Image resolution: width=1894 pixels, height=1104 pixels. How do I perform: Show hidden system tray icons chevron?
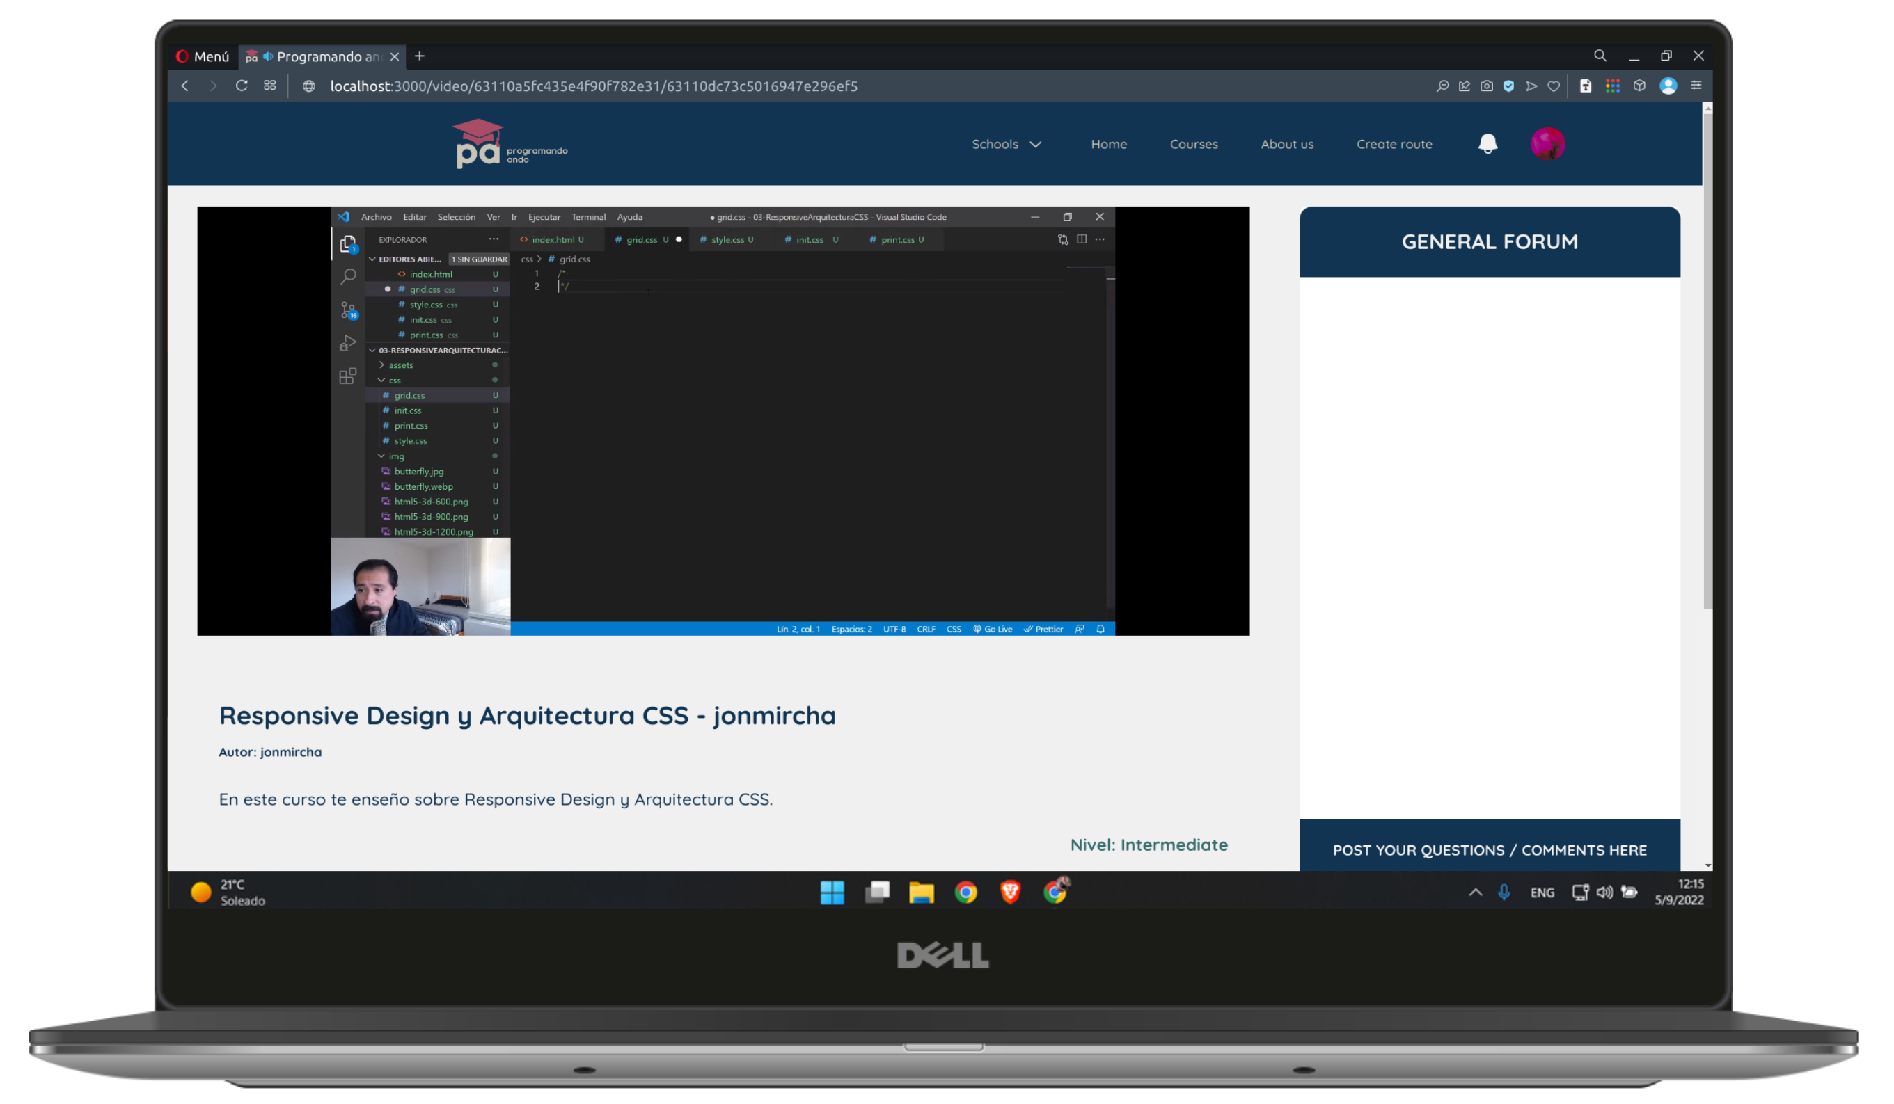click(x=1476, y=893)
